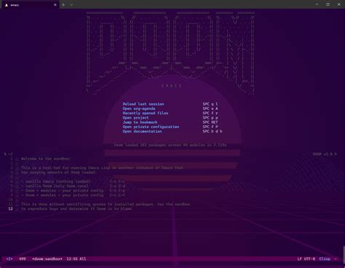345x268 pixels.
Task: Choose 'Recently opened files' entry
Action: [x=146, y=113]
